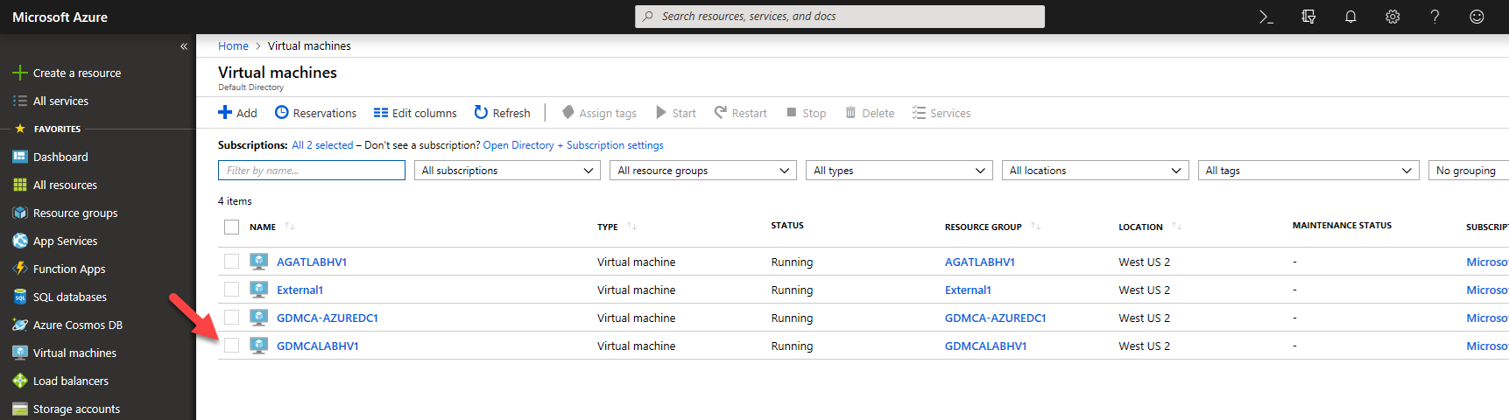Open the All tags dropdown
The width and height of the screenshot is (1509, 420).
coord(1308,171)
